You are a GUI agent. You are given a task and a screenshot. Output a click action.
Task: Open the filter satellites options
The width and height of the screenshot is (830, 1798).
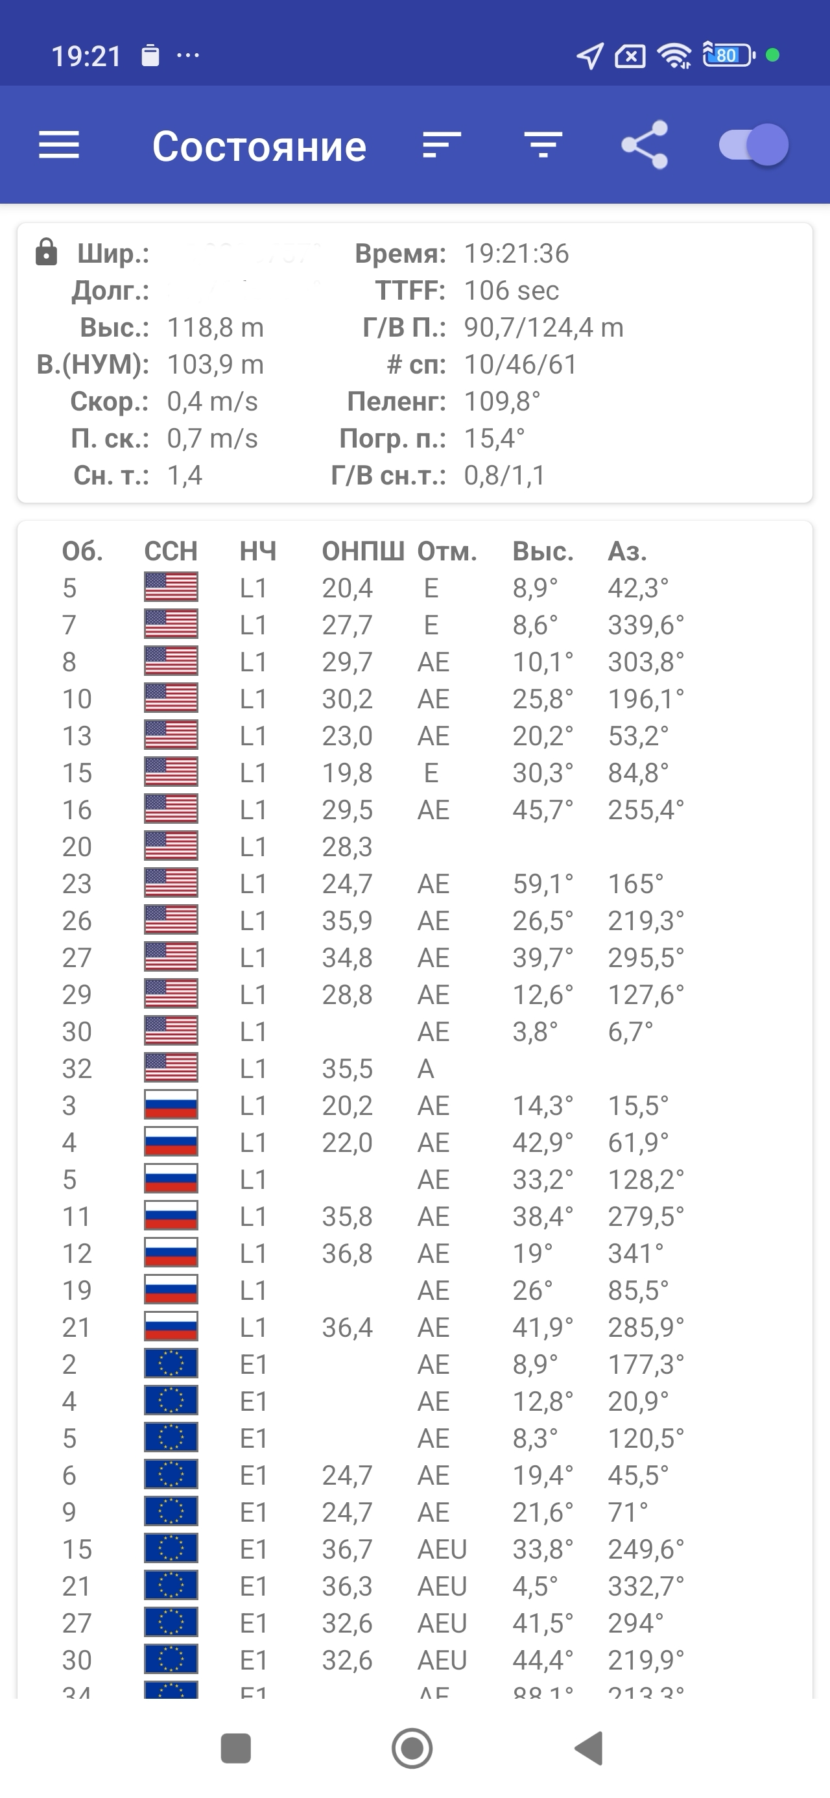(x=543, y=145)
